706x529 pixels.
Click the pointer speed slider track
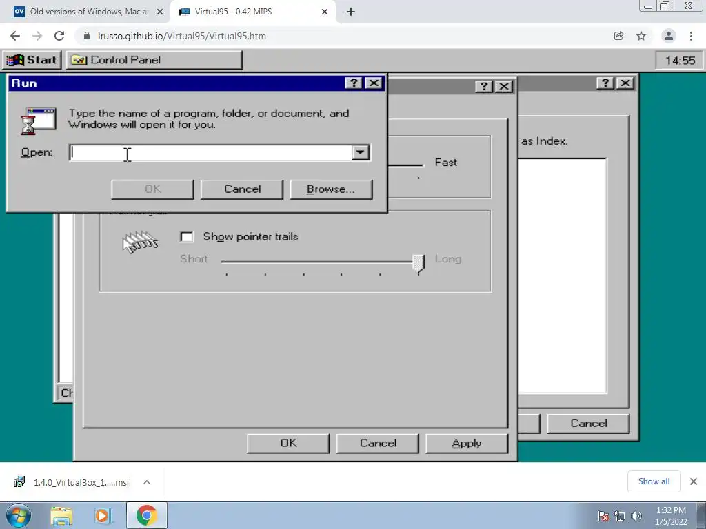(x=405, y=165)
